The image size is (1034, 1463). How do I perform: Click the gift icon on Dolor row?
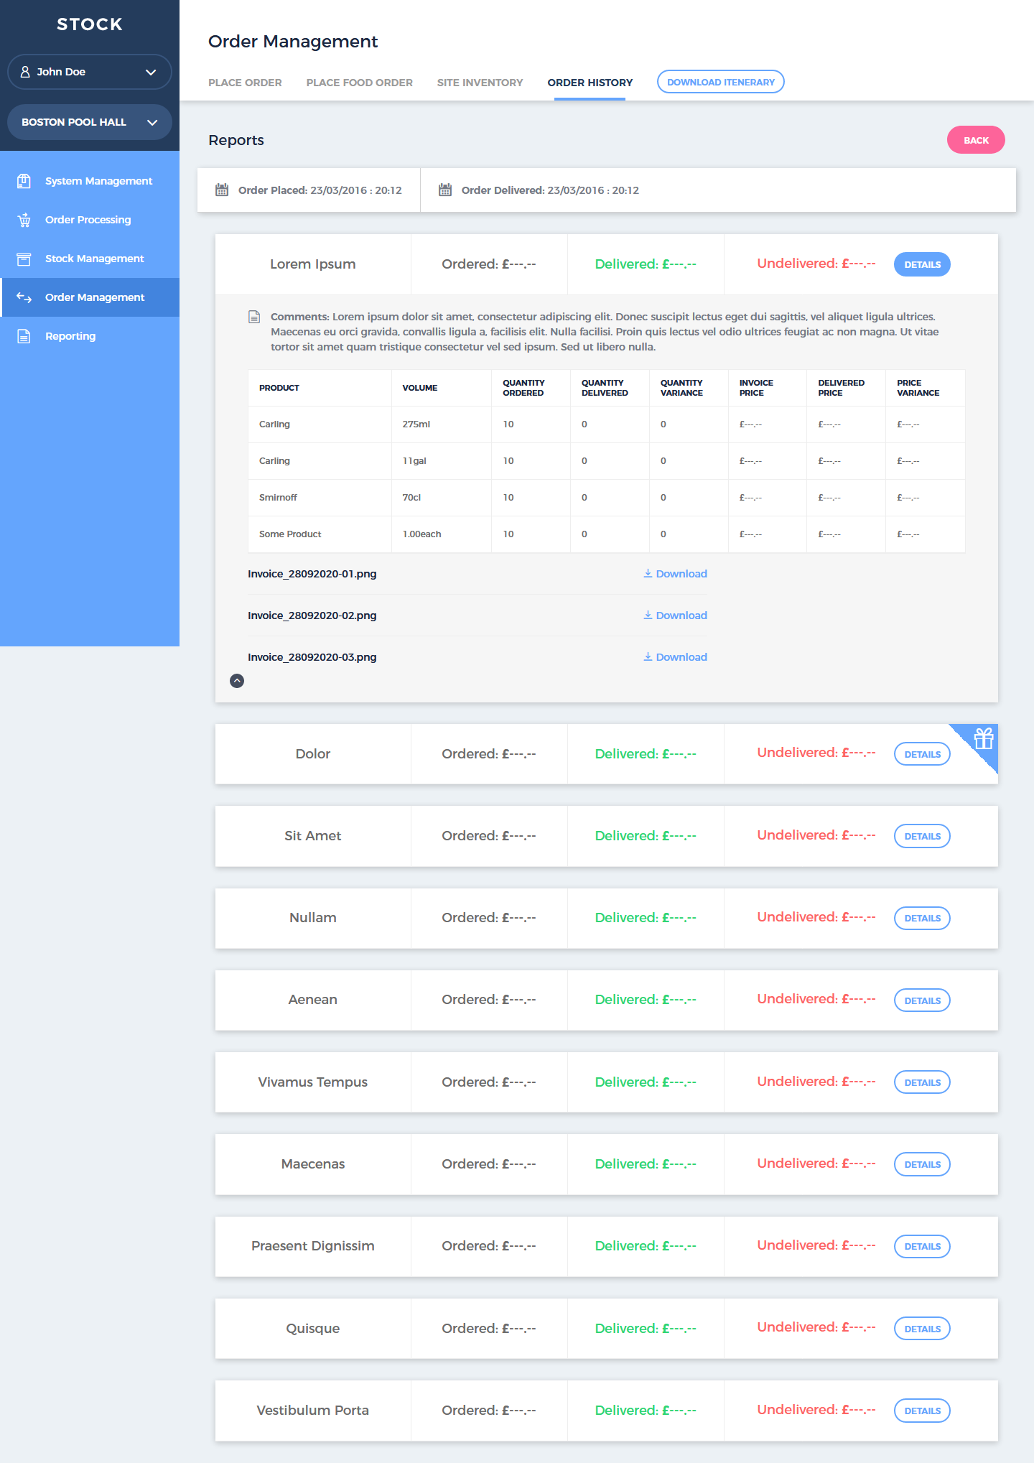tap(983, 738)
